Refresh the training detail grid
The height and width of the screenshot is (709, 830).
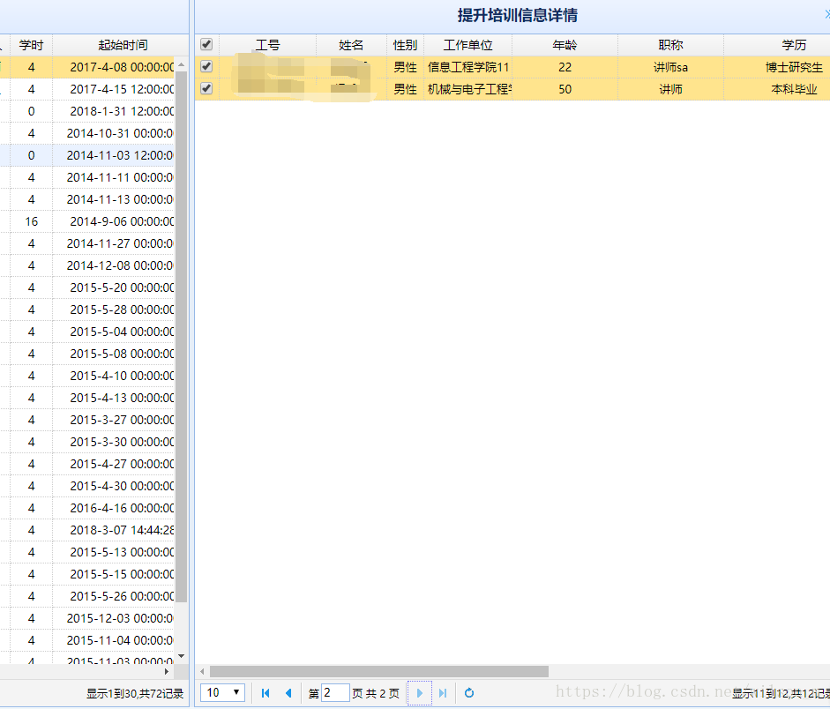click(469, 693)
